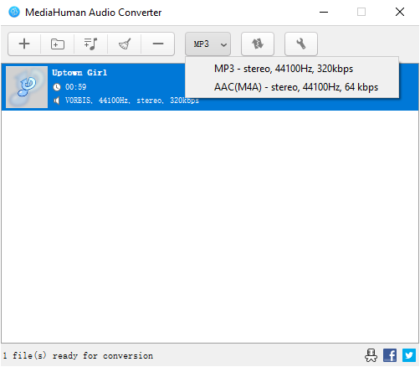Select the Uptown Girl track title

[x=79, y=73]
